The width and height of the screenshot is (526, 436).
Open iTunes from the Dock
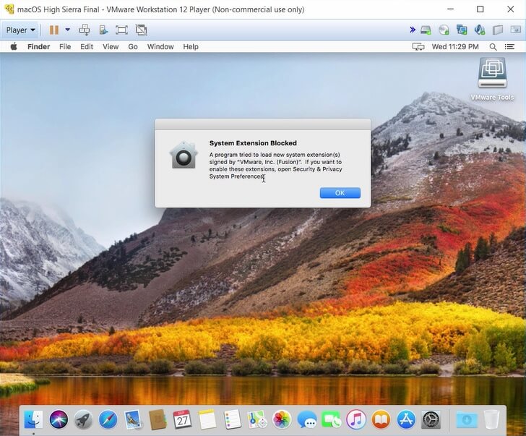(356, 419)
